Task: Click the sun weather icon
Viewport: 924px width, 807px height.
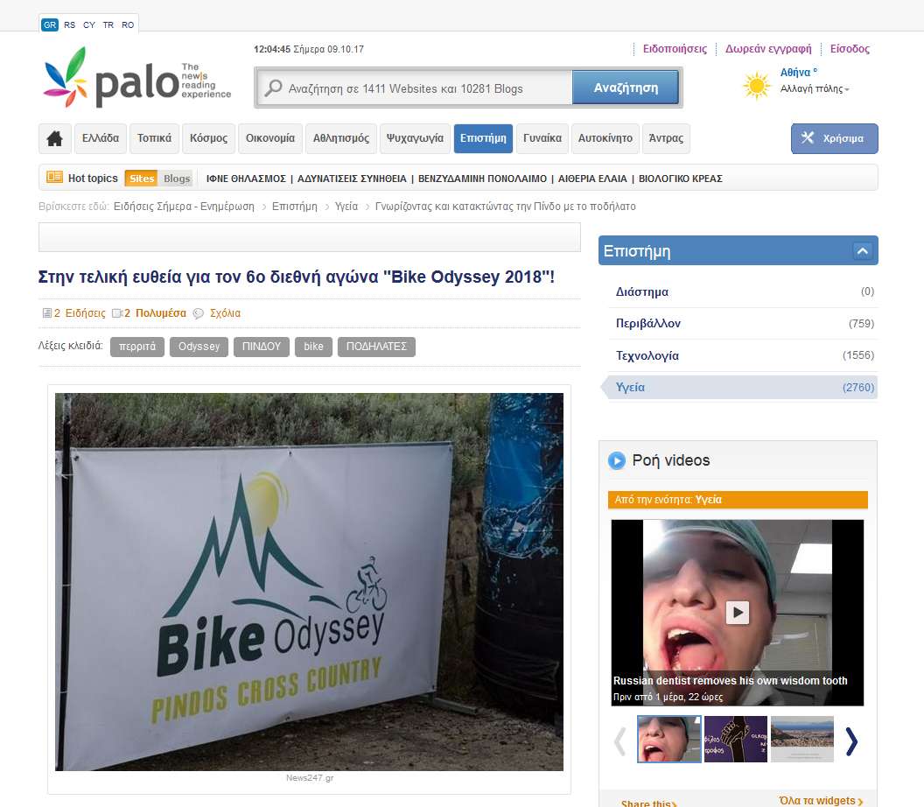Action: click(x=757, y=86)
